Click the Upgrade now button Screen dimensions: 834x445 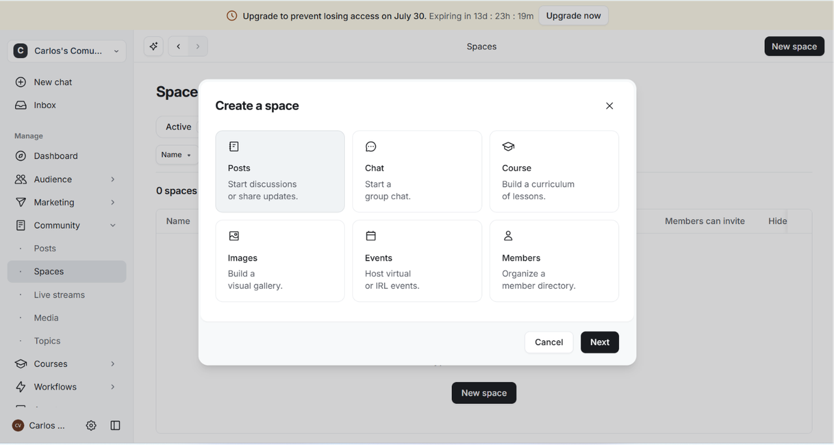click(574, 16)
